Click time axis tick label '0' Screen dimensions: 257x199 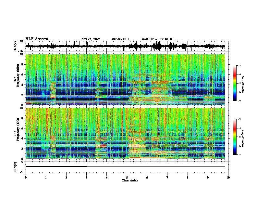[26, 178]
